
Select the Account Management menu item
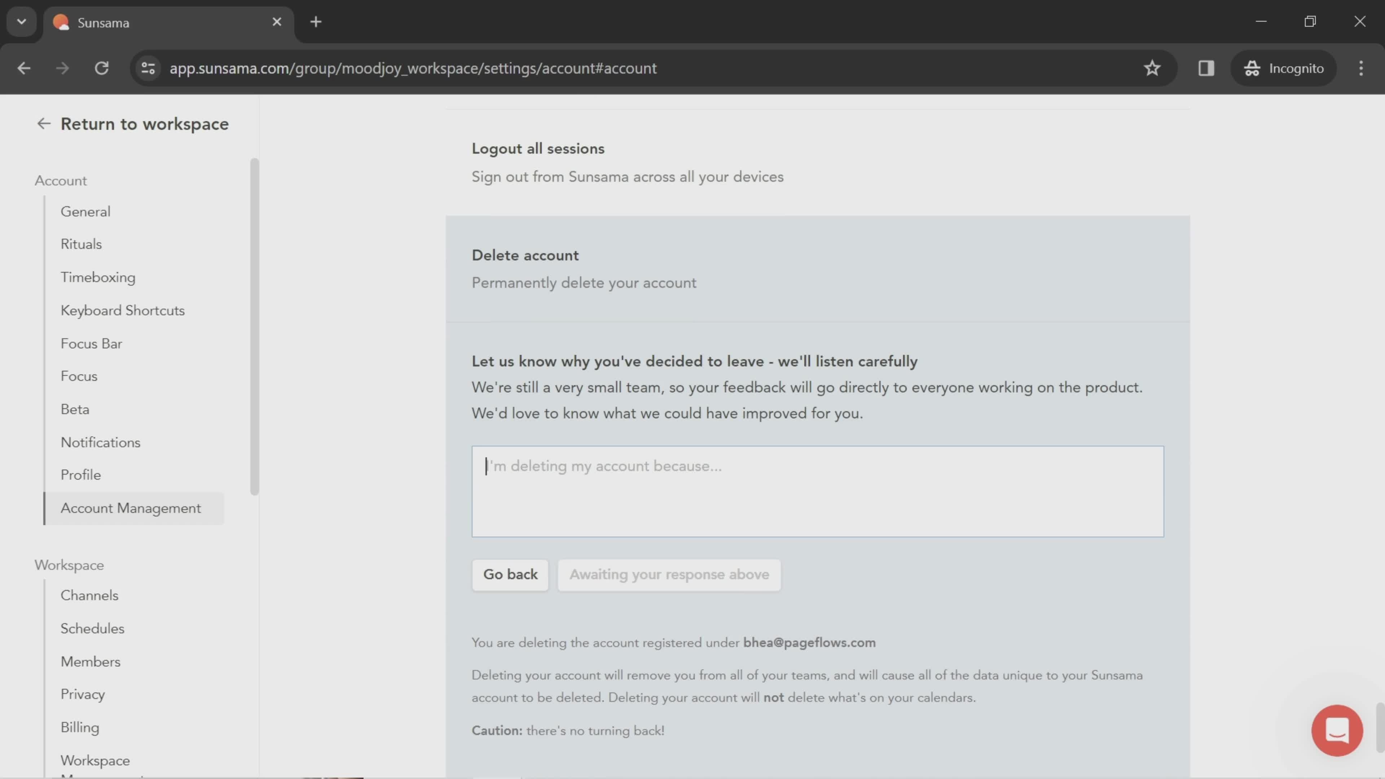(130, 507)
